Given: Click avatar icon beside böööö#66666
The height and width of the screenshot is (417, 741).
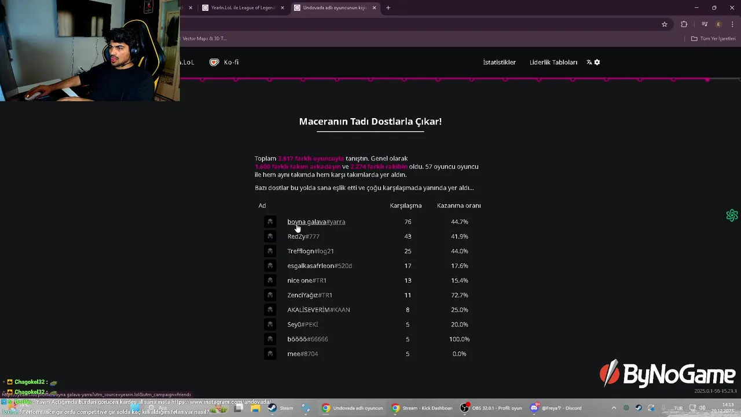Looking at the screenshot, I should click(270, 339).
